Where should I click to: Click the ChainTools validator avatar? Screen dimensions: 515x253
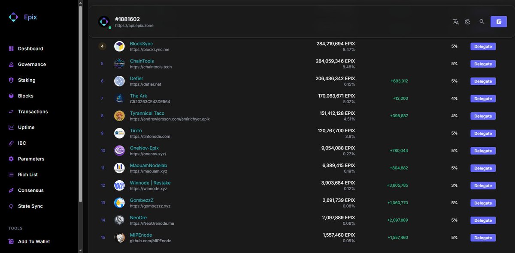[119, 64]
